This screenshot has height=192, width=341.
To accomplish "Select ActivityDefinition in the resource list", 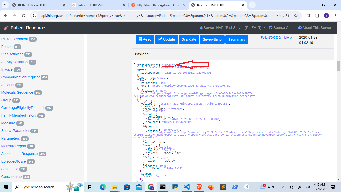I will tap(14, 62).
